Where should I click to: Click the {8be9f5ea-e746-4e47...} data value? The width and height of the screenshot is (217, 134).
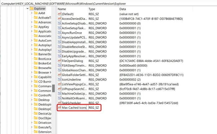pyautogui.click(x=149, y=84)
